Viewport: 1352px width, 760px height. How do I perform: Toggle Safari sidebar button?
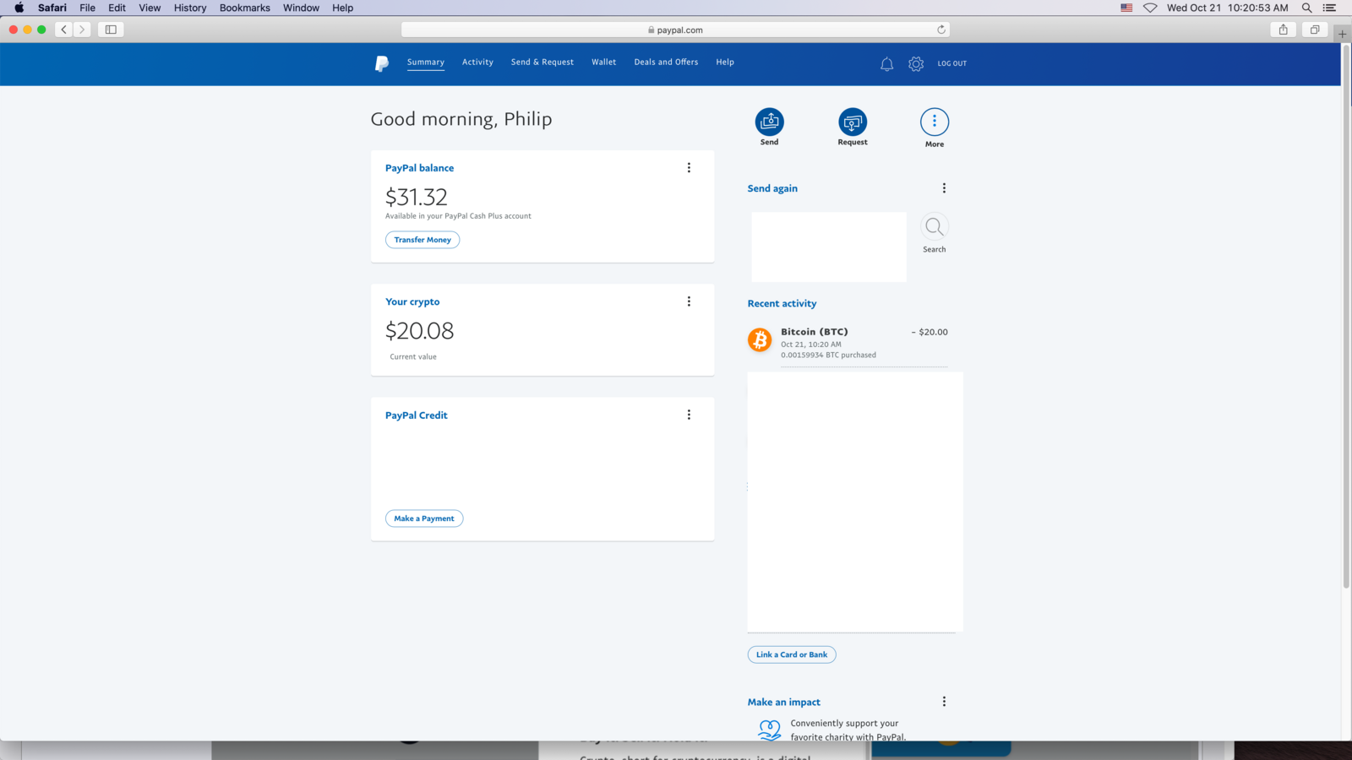tap(111, 30)
